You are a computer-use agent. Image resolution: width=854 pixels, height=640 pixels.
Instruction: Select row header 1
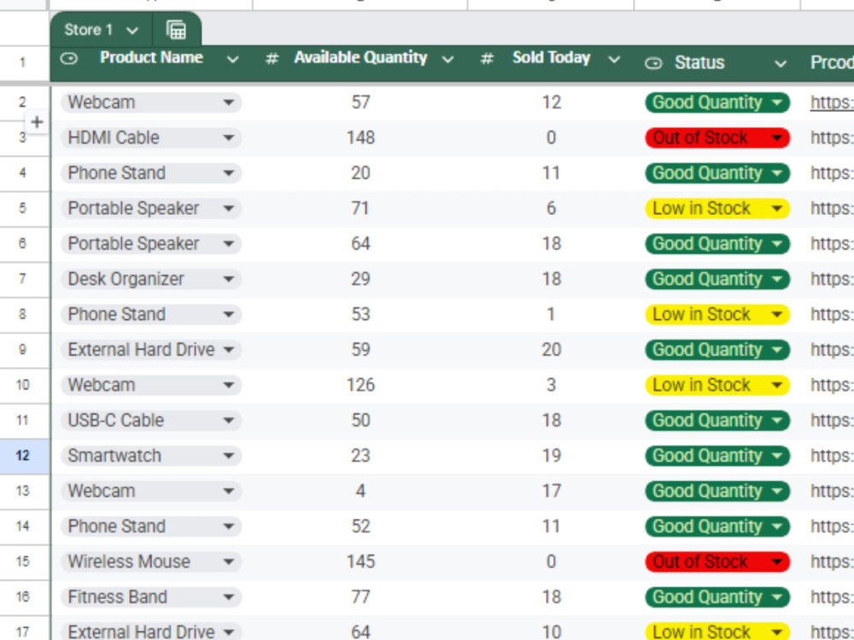click(24, 63)
